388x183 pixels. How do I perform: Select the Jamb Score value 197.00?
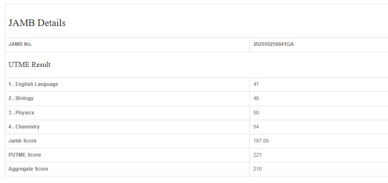pos(261,141)
